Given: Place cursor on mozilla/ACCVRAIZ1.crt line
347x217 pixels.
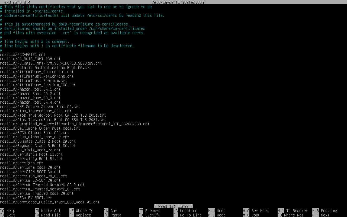Looking at the screenshot, I should click(23, 55).
